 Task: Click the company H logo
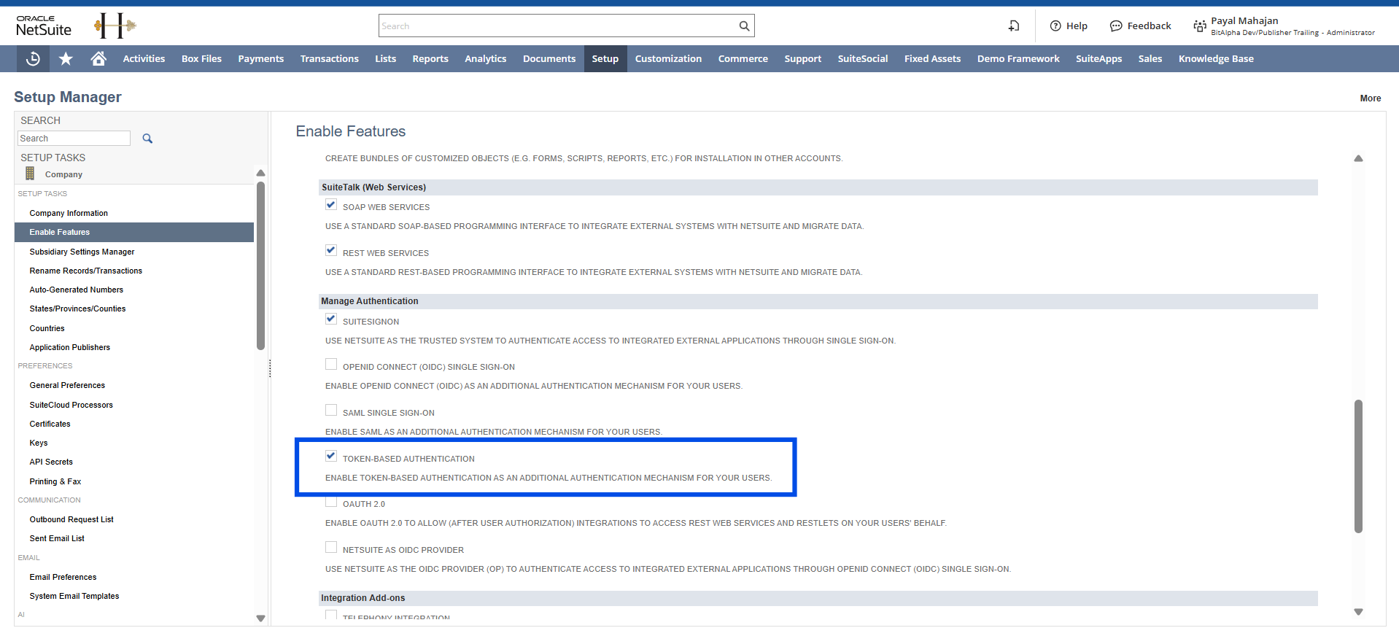115,26
